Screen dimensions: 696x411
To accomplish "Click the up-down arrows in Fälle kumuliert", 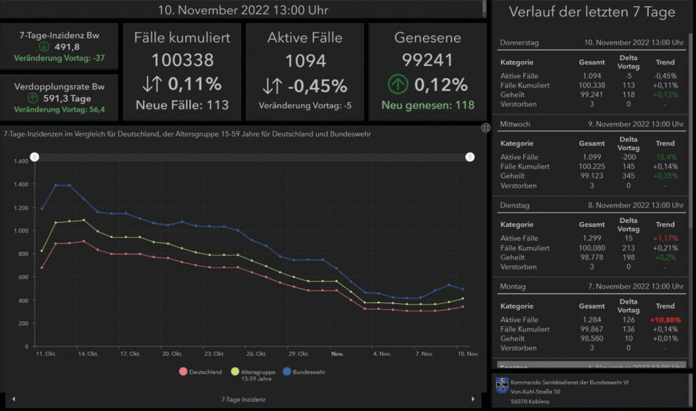I will tap(152, 85).
